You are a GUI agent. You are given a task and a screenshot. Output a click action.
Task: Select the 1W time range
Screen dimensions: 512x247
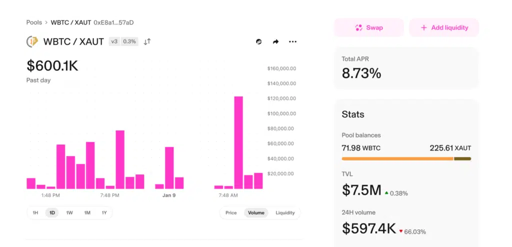pyautogui.click(x=69, y=212)
